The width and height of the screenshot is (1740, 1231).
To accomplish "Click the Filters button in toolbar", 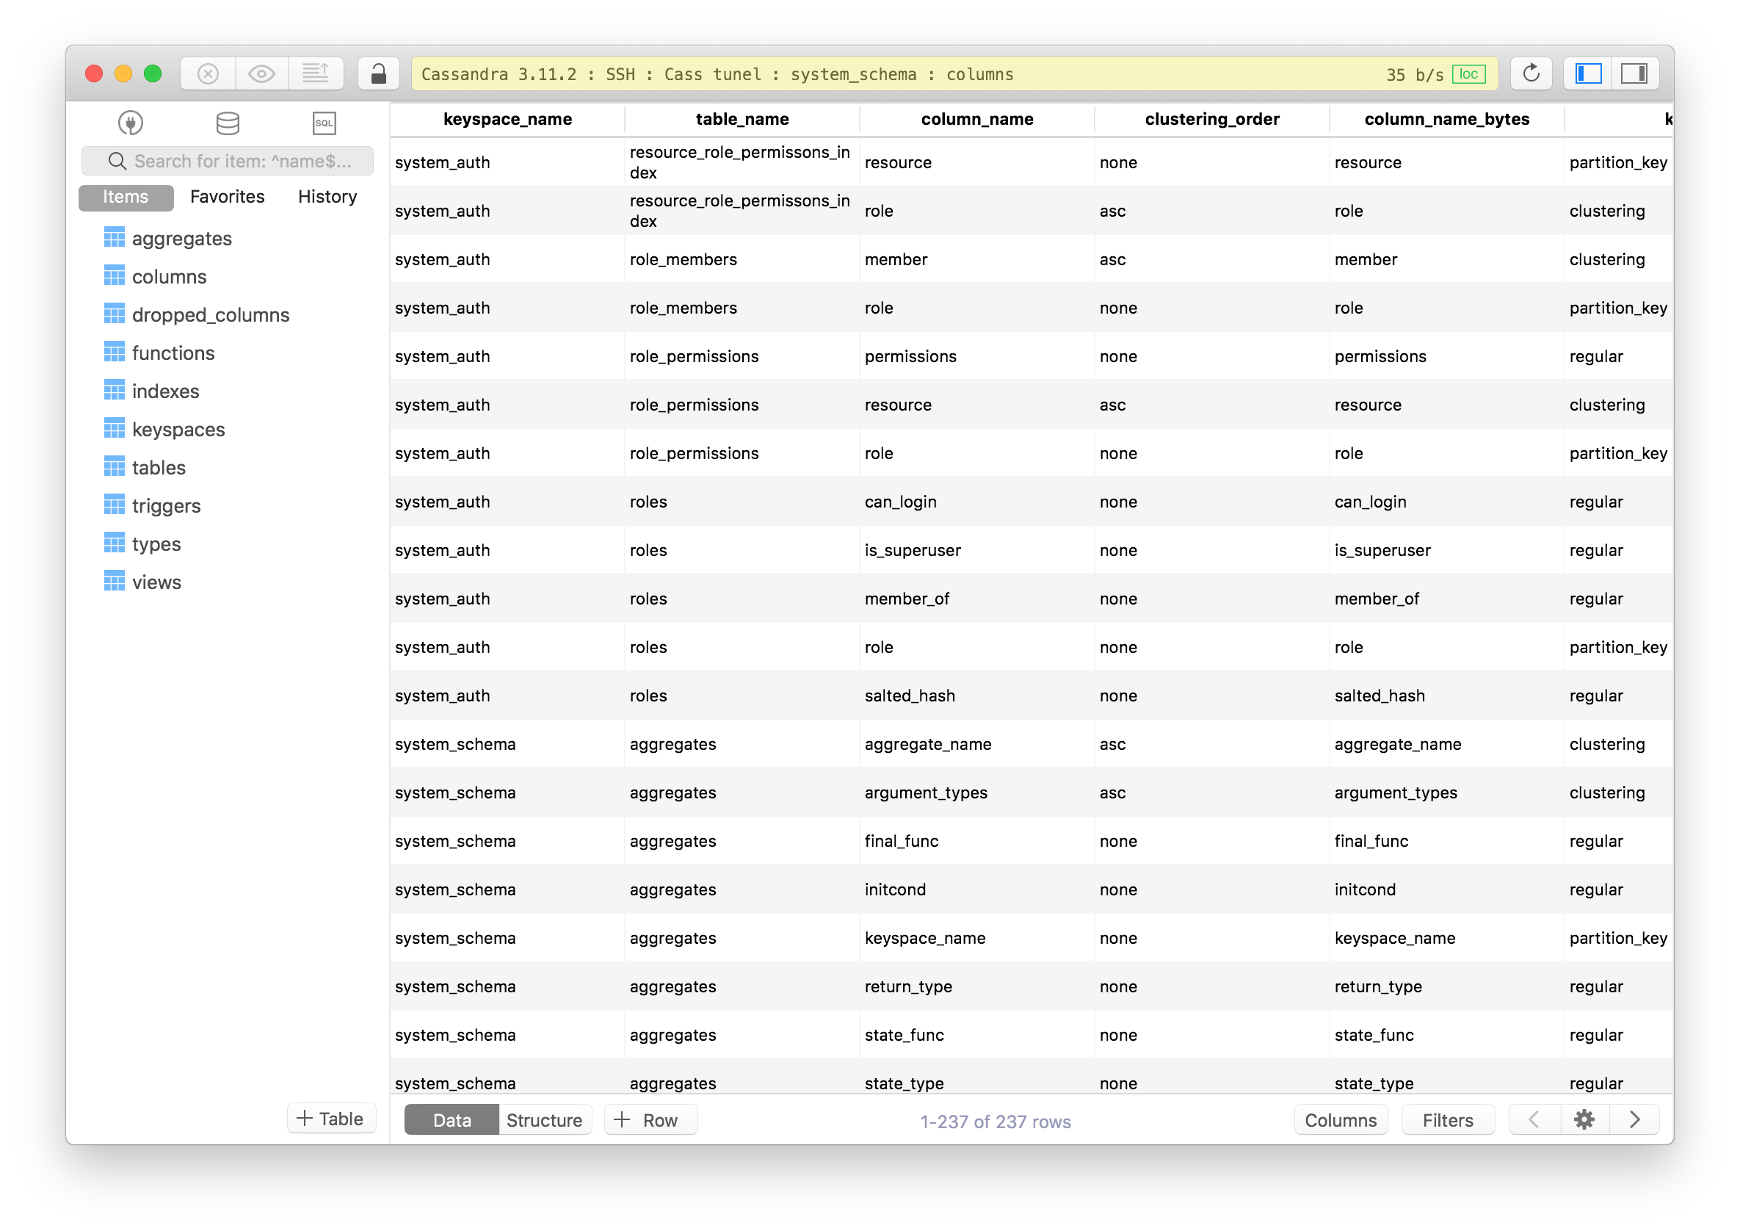I will (1449, 1119).
